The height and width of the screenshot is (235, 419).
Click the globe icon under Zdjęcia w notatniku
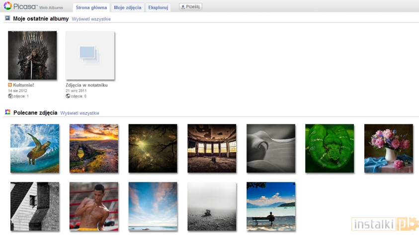click(68, 96)
